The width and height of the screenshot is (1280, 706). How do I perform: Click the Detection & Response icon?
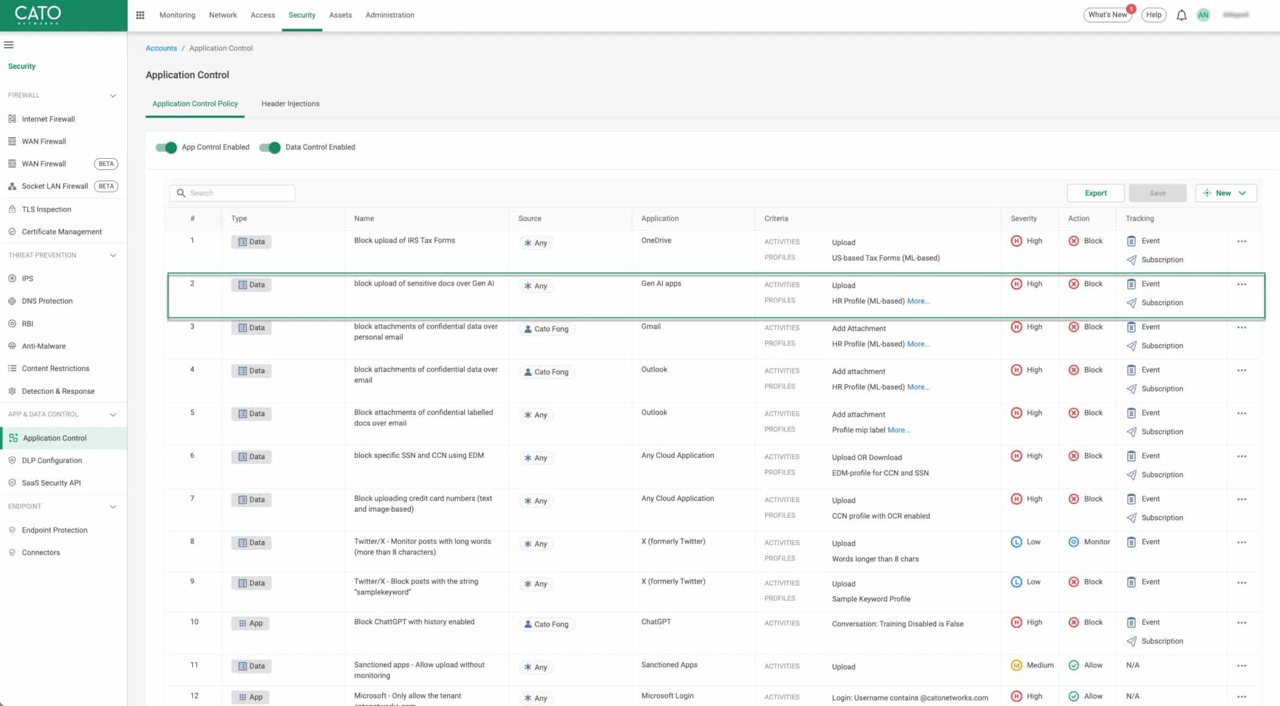tap(12, 391)
